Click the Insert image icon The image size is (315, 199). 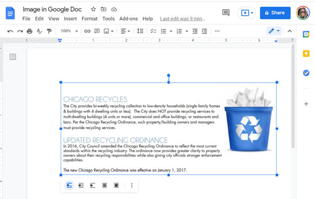(x=106, y=31)
